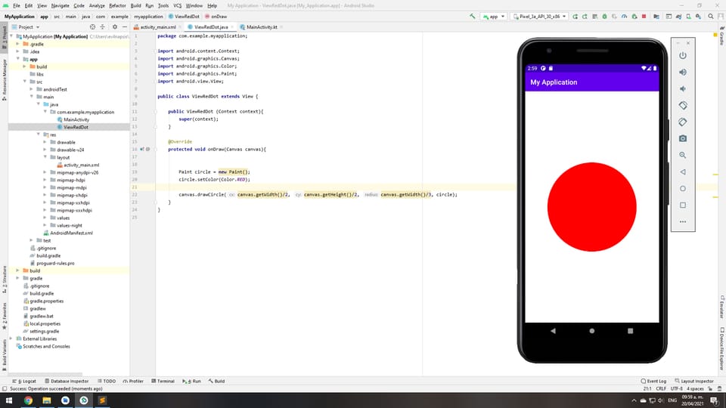Image resolution: width=726 pixels, height=408 pixels.
Task: Click the Windows Start button
Action: point(9,400)
